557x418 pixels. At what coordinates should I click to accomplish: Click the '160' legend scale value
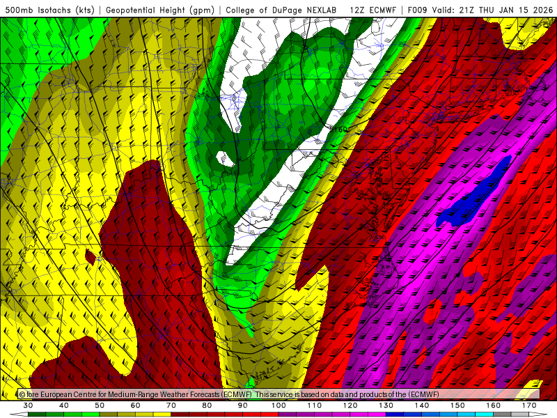coord(494,405)
